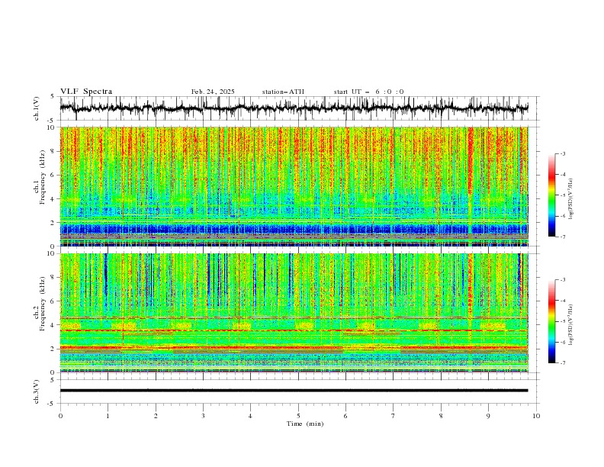Click time axis tick label "7"
This screenshot has width=604, height=467.
pyautogui.click(x=394, y=416)
